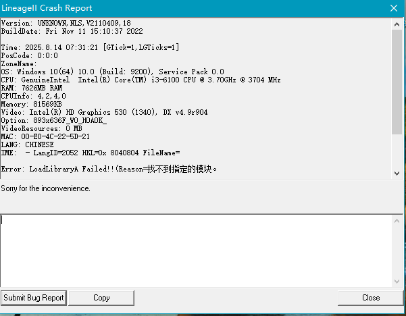Viewport: 406px width, 316px height.
Task: Click the comment box scrollbar down arrow
Action: pos(398,281)
